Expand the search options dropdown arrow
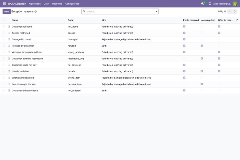240x160 pixels. pyautogui.click(x=156, y=12)
